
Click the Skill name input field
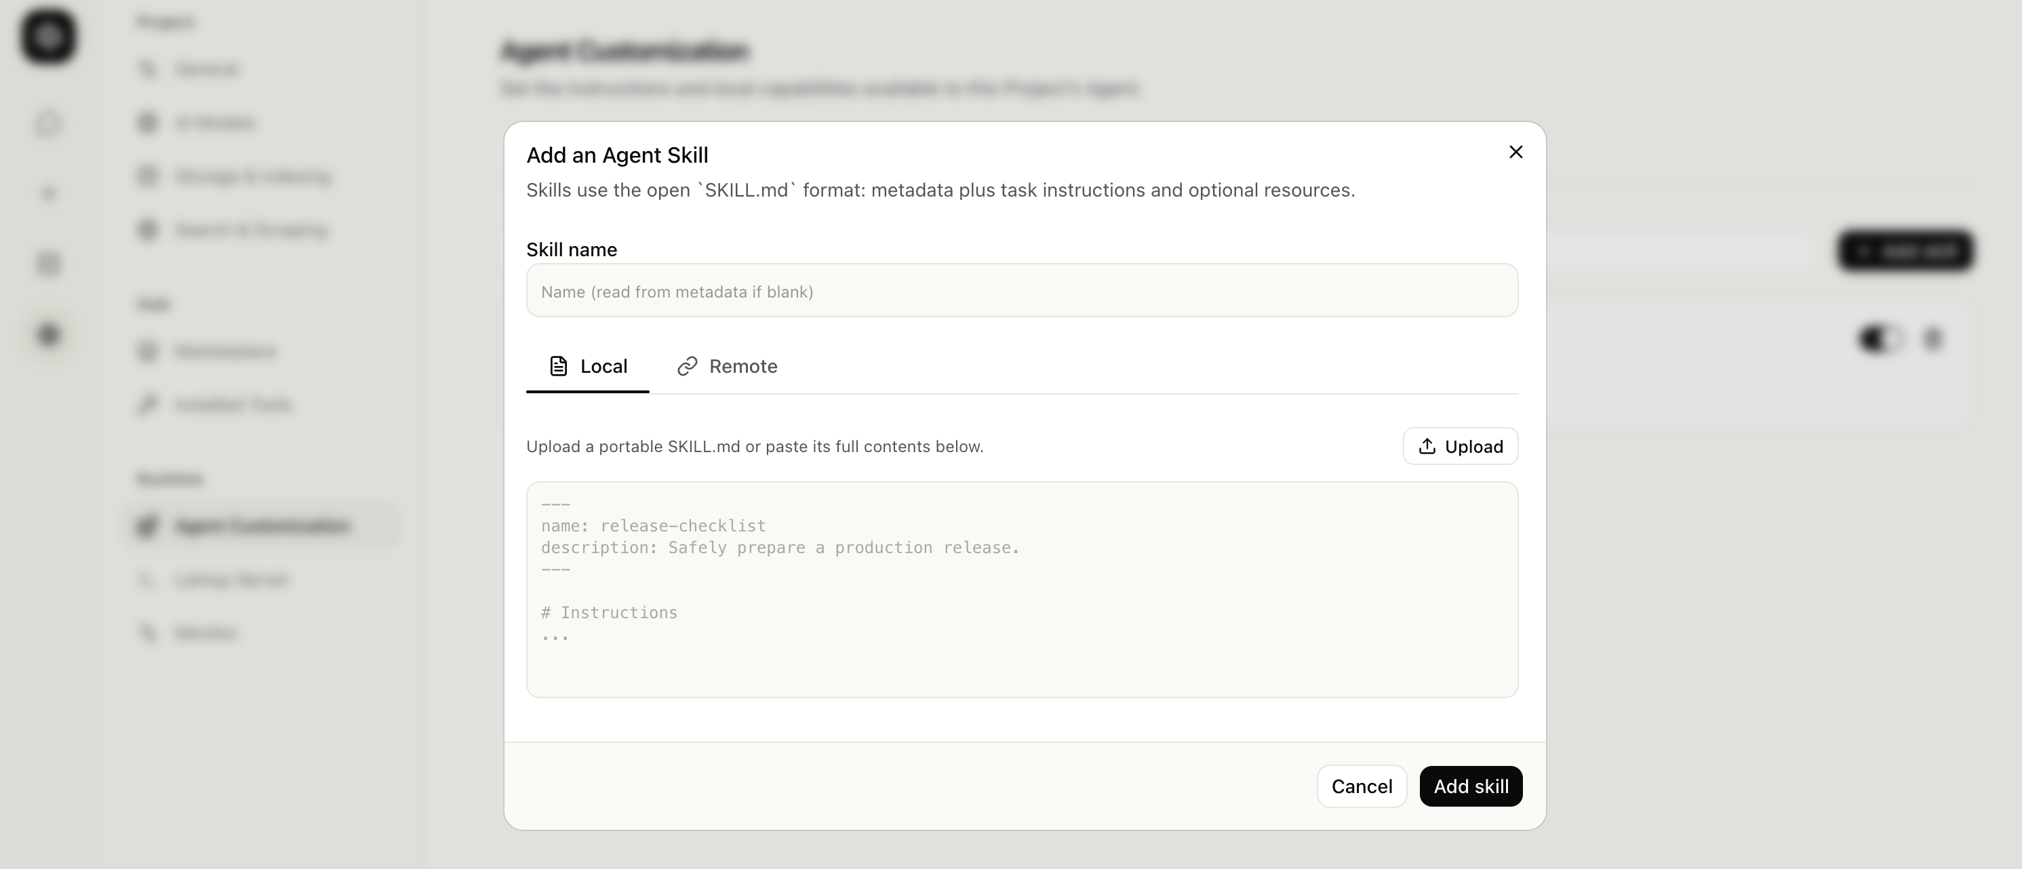(x=1022, y=290)
